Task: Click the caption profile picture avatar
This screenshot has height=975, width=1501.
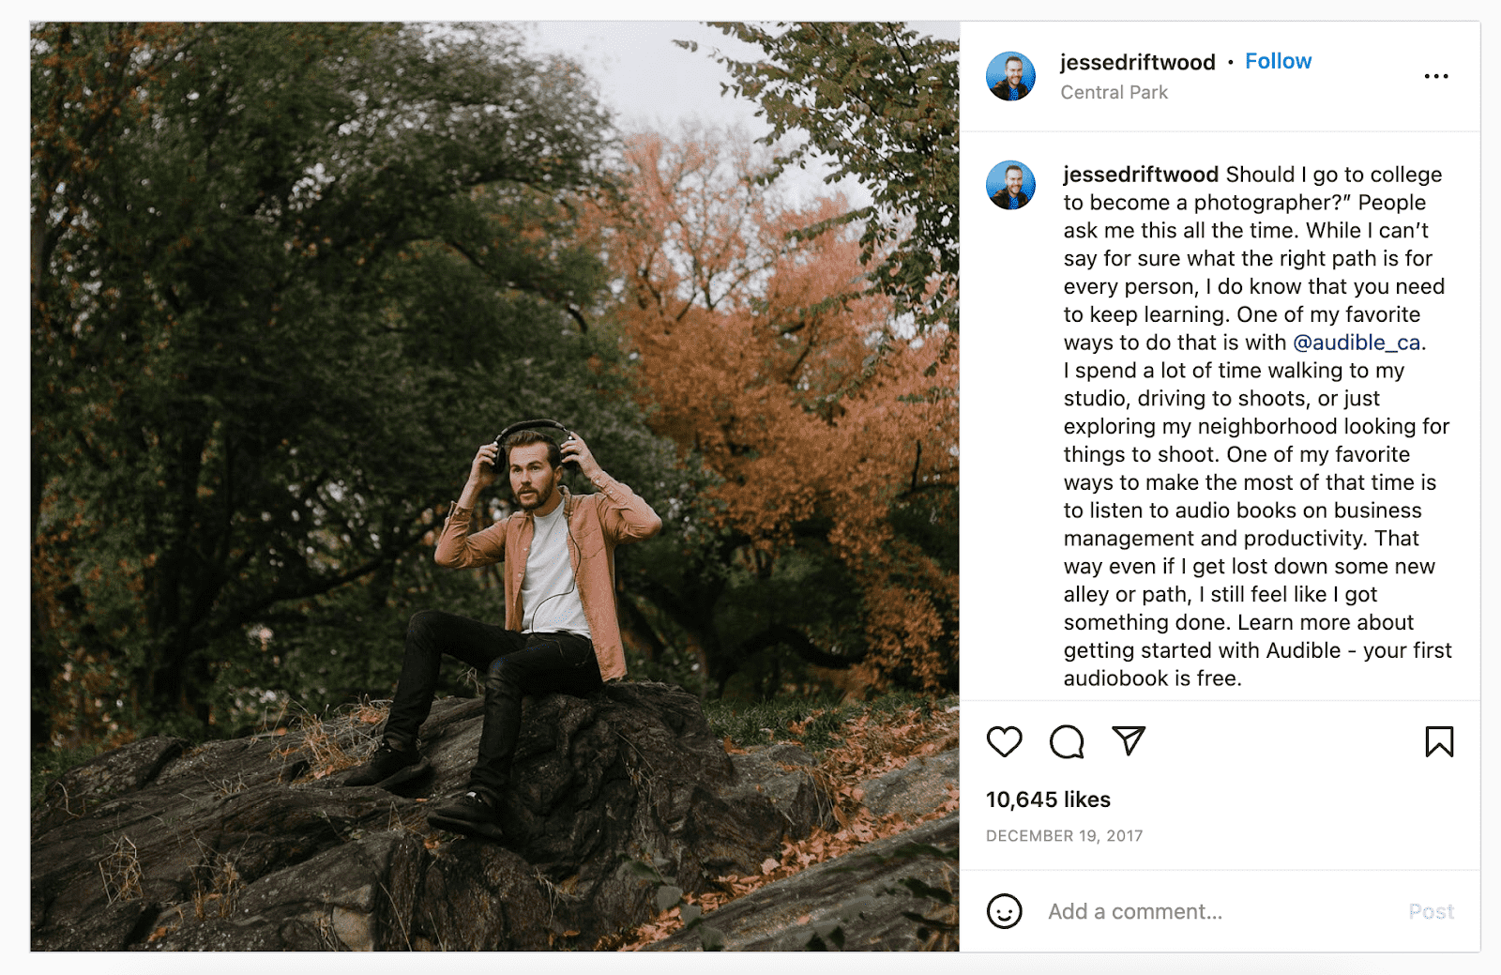Action: 1010,185
